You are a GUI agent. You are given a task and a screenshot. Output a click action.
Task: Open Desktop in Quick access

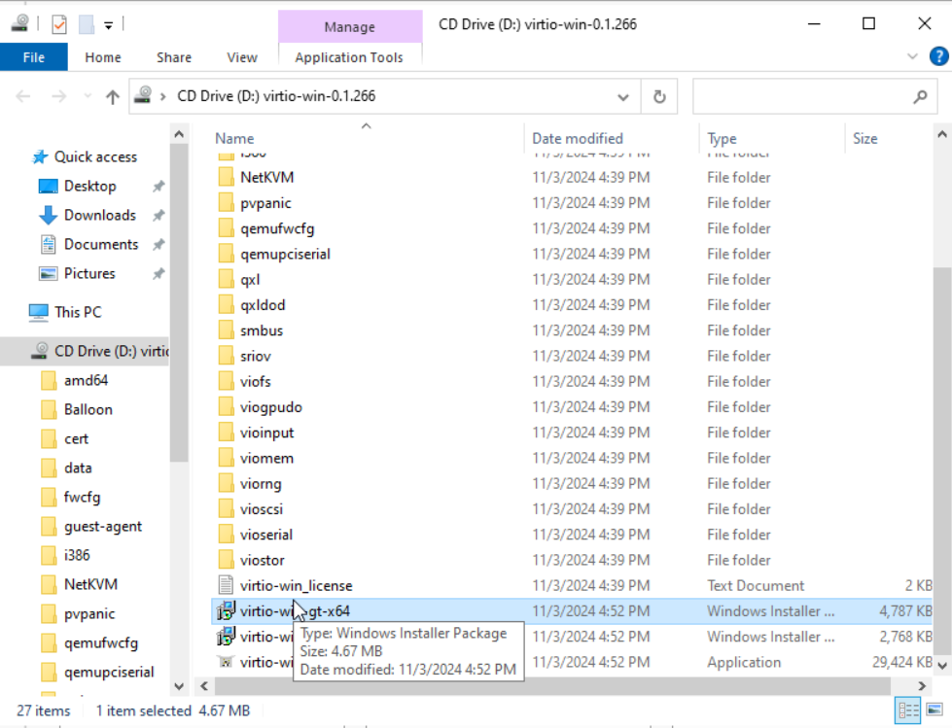tap(89, 186)
